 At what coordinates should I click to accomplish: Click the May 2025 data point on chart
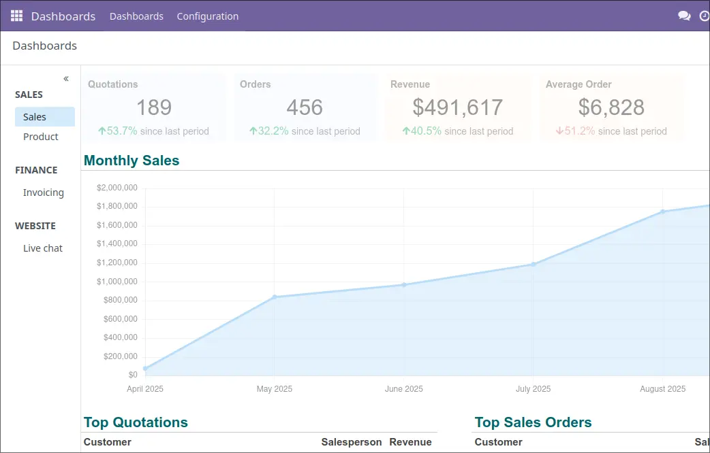pos(275,297)
